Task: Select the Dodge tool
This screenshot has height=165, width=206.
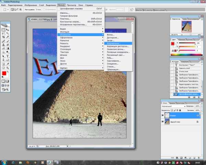Action: click(x=8, y=52)
